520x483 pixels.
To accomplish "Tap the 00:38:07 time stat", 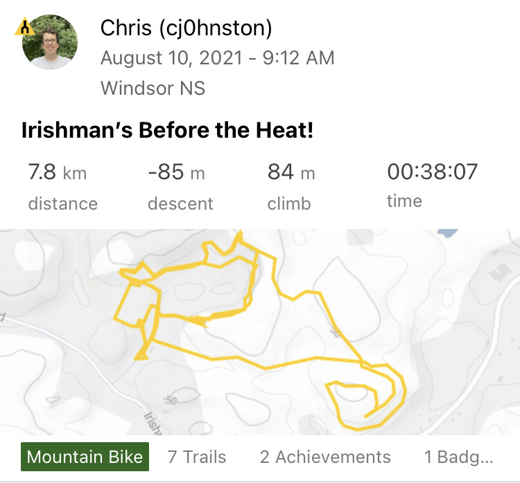I will [x=432, y=172].
